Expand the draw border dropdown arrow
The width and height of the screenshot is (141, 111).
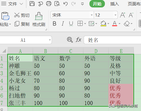(x=96, y=23)
